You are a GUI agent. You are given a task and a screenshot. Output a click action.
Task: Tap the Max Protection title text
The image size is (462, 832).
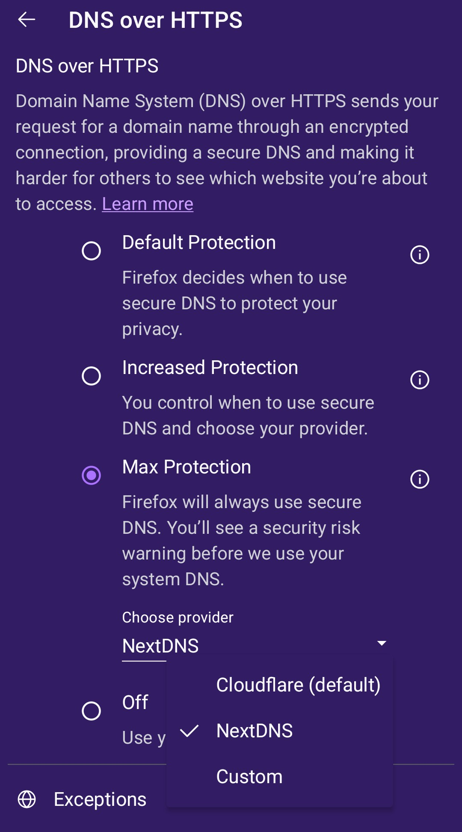187,467
